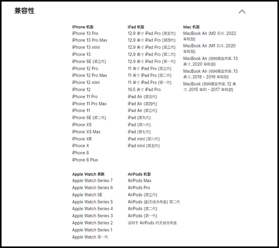
Task: Click 'AirPods (第一代)' entry
Action: 142,216
